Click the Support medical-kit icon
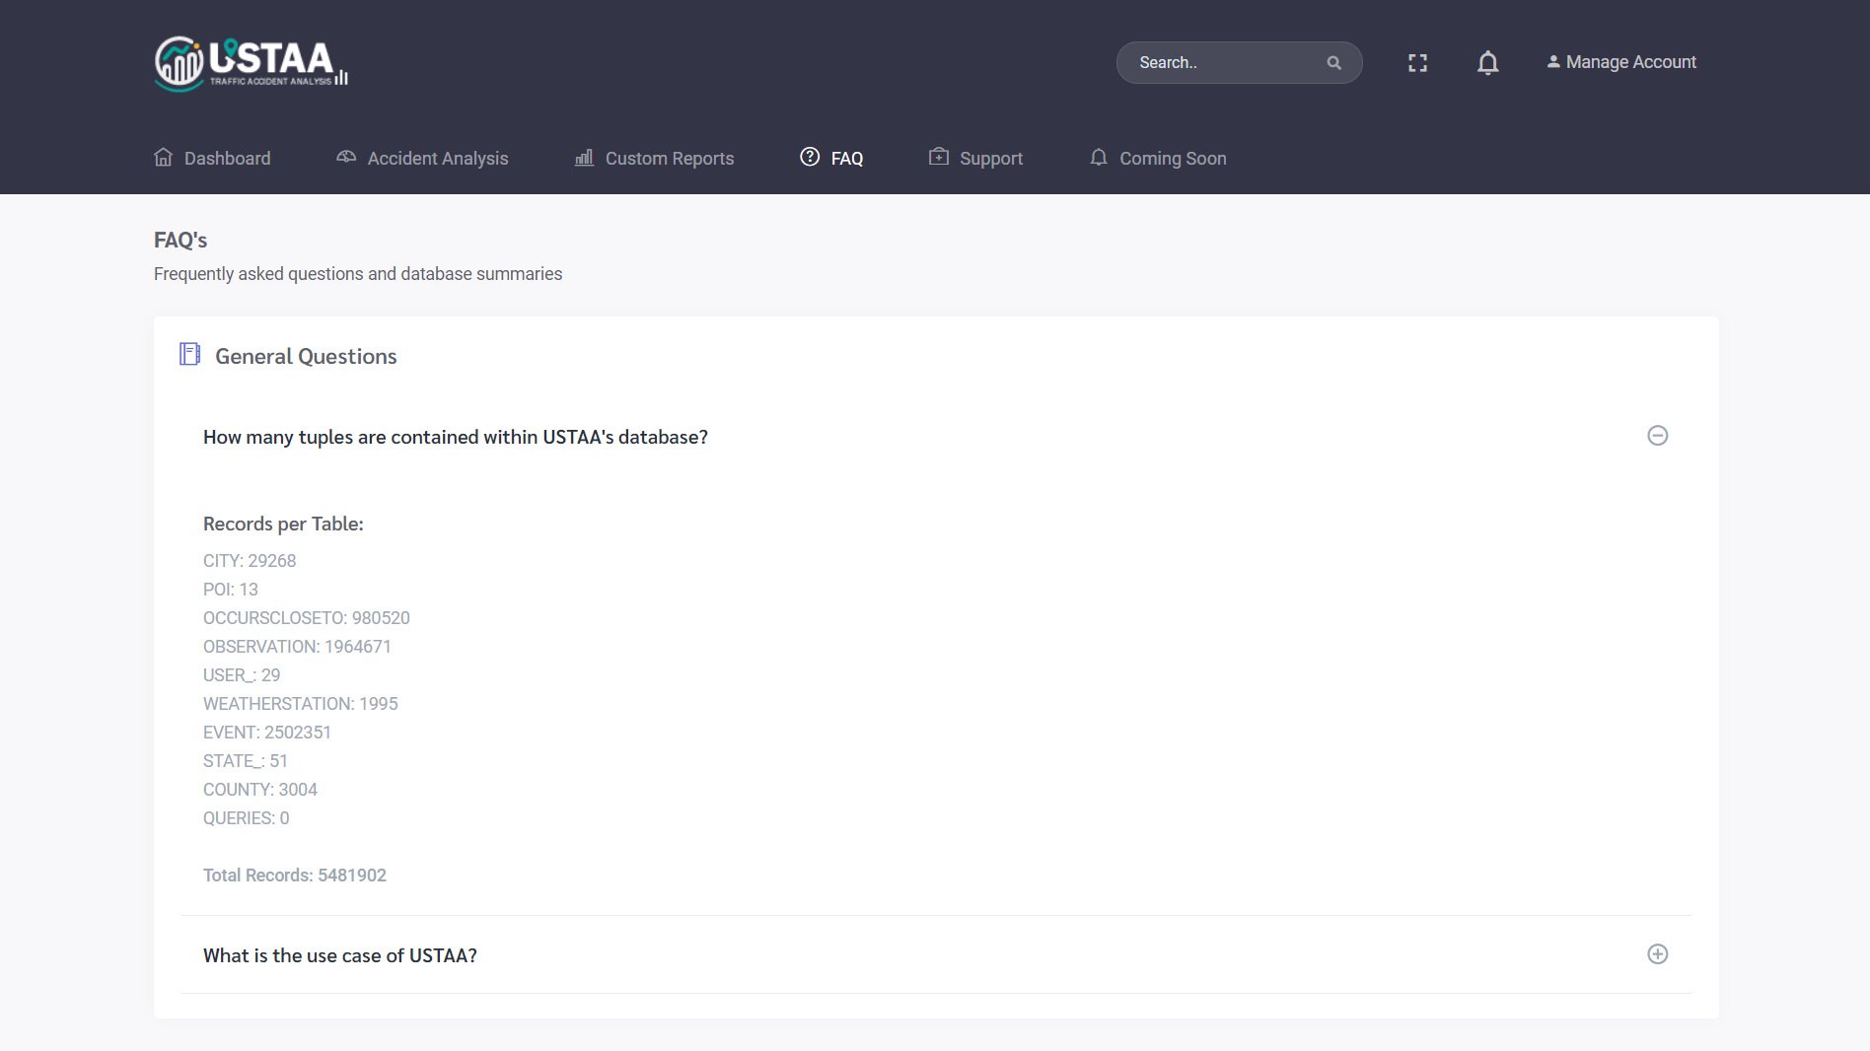This screenshot has width=1870, height=1051. tap(939, 158)
